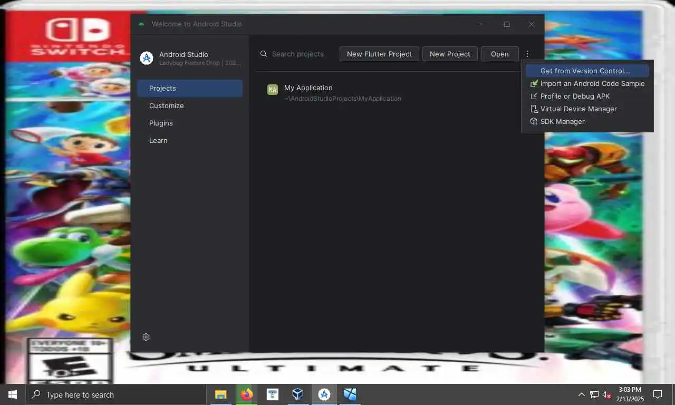
Task: Open the rightmost pinned taskbar app
Action: tap(350, 394)
